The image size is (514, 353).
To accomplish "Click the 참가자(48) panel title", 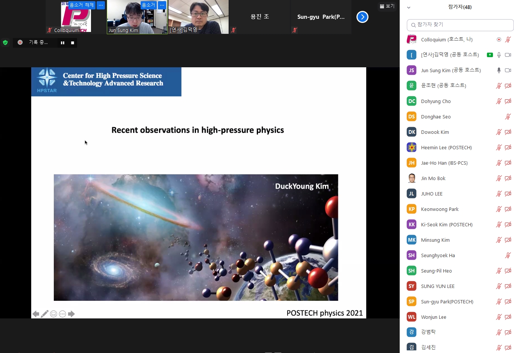I will 460,7.
